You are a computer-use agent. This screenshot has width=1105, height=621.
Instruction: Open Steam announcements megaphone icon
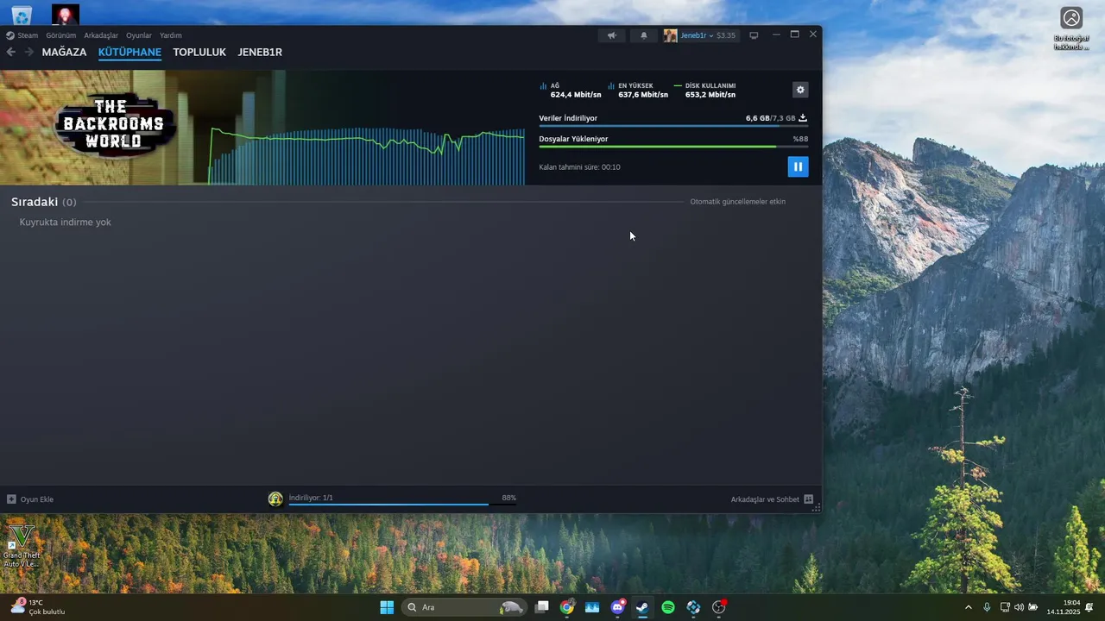(611, 35)
